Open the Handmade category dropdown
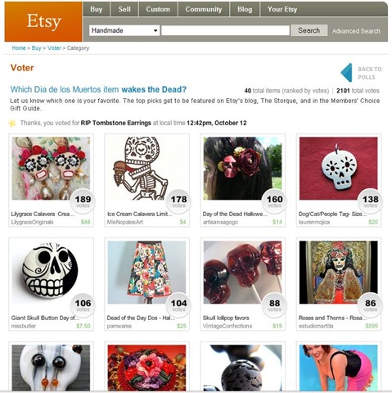 point(124,30)
